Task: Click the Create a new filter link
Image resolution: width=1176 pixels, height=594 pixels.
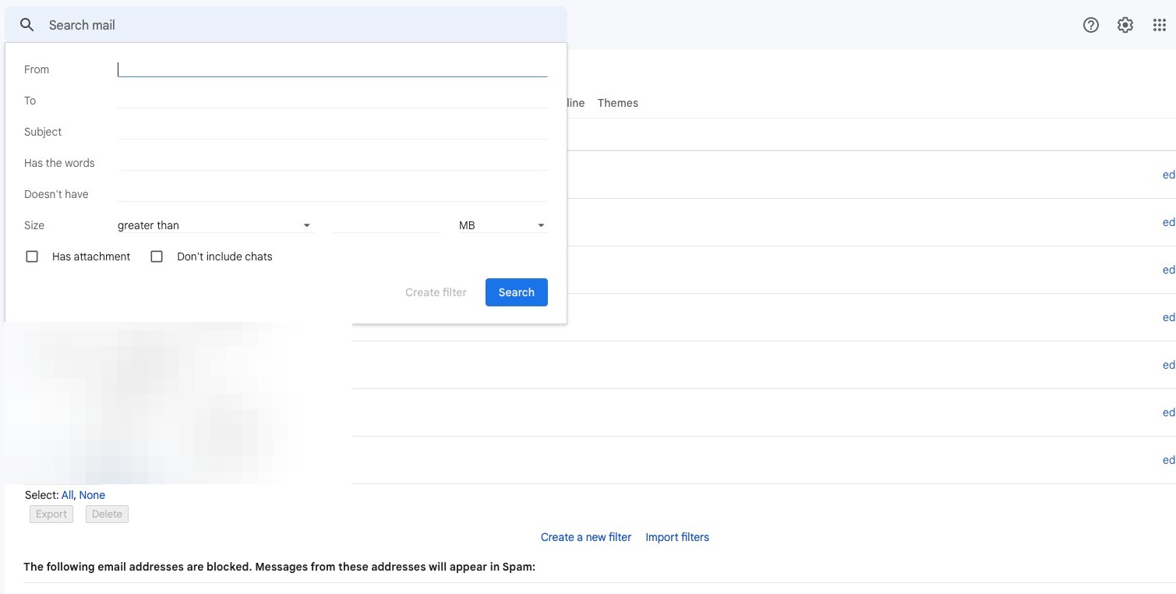Action: tap(586, 537)
